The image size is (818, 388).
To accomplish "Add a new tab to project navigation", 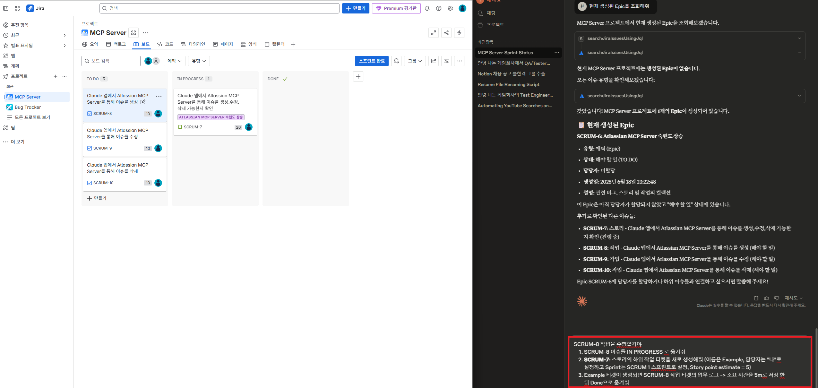I will pyautogui.click(x=293, y=44).
